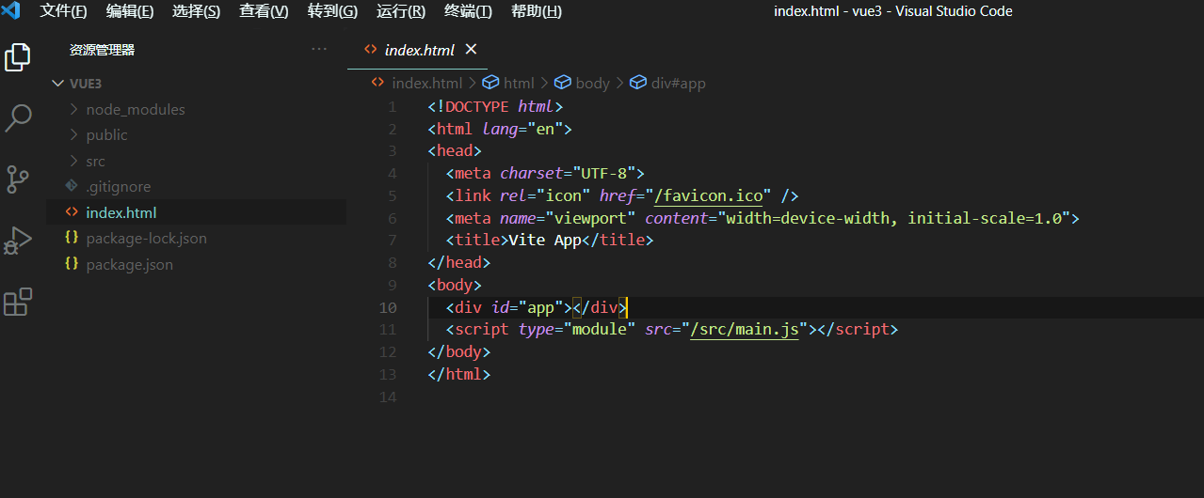Click the body symbol icon in breadcrumb
This screenshot has height=498, width=1204.
[x=563, y=83]
